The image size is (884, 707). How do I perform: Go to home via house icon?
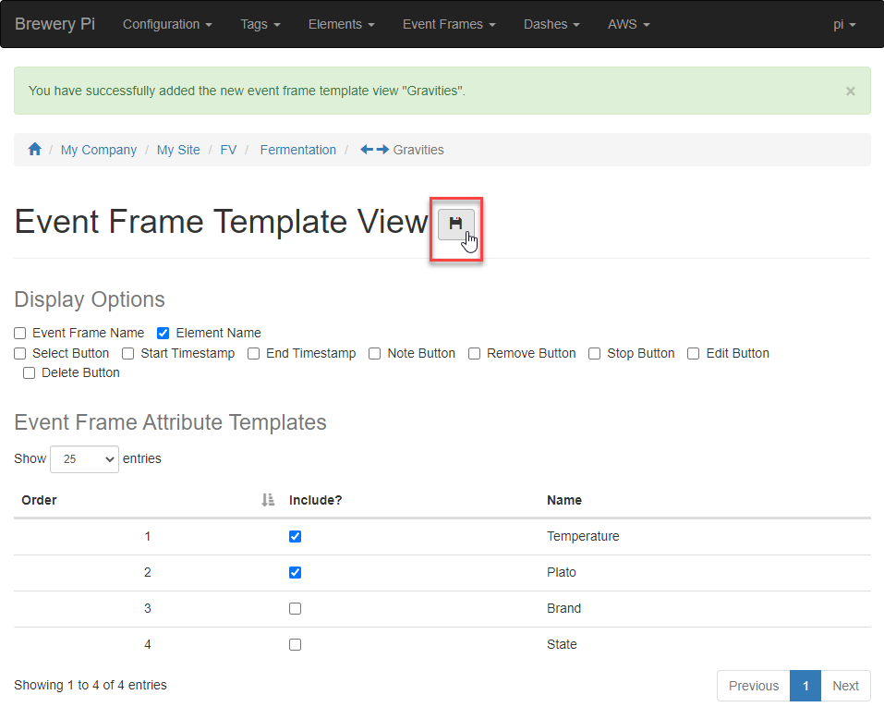35,150
